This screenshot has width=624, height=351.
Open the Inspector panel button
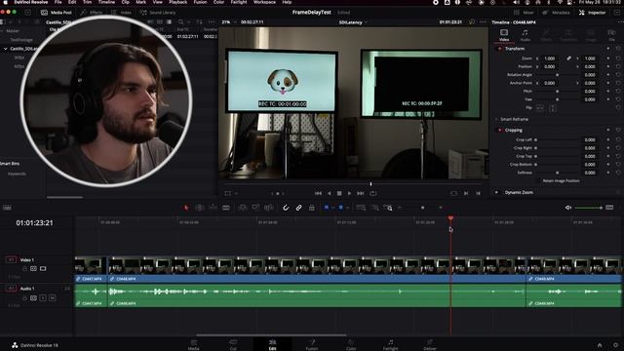coord(592,13)
